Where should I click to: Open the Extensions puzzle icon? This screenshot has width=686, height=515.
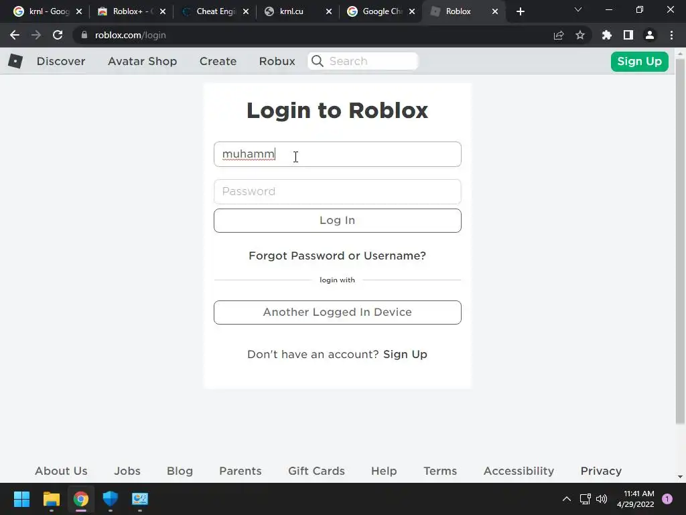click(607, 35)
